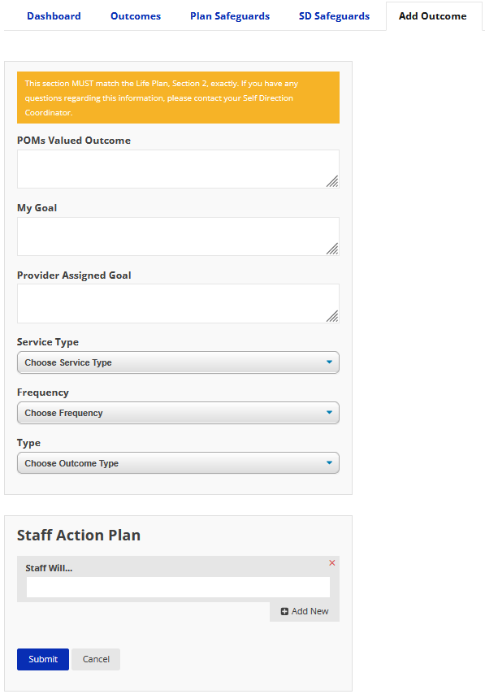
Task: Focus the Staff Will input field
Action: [x=179, y=587]
